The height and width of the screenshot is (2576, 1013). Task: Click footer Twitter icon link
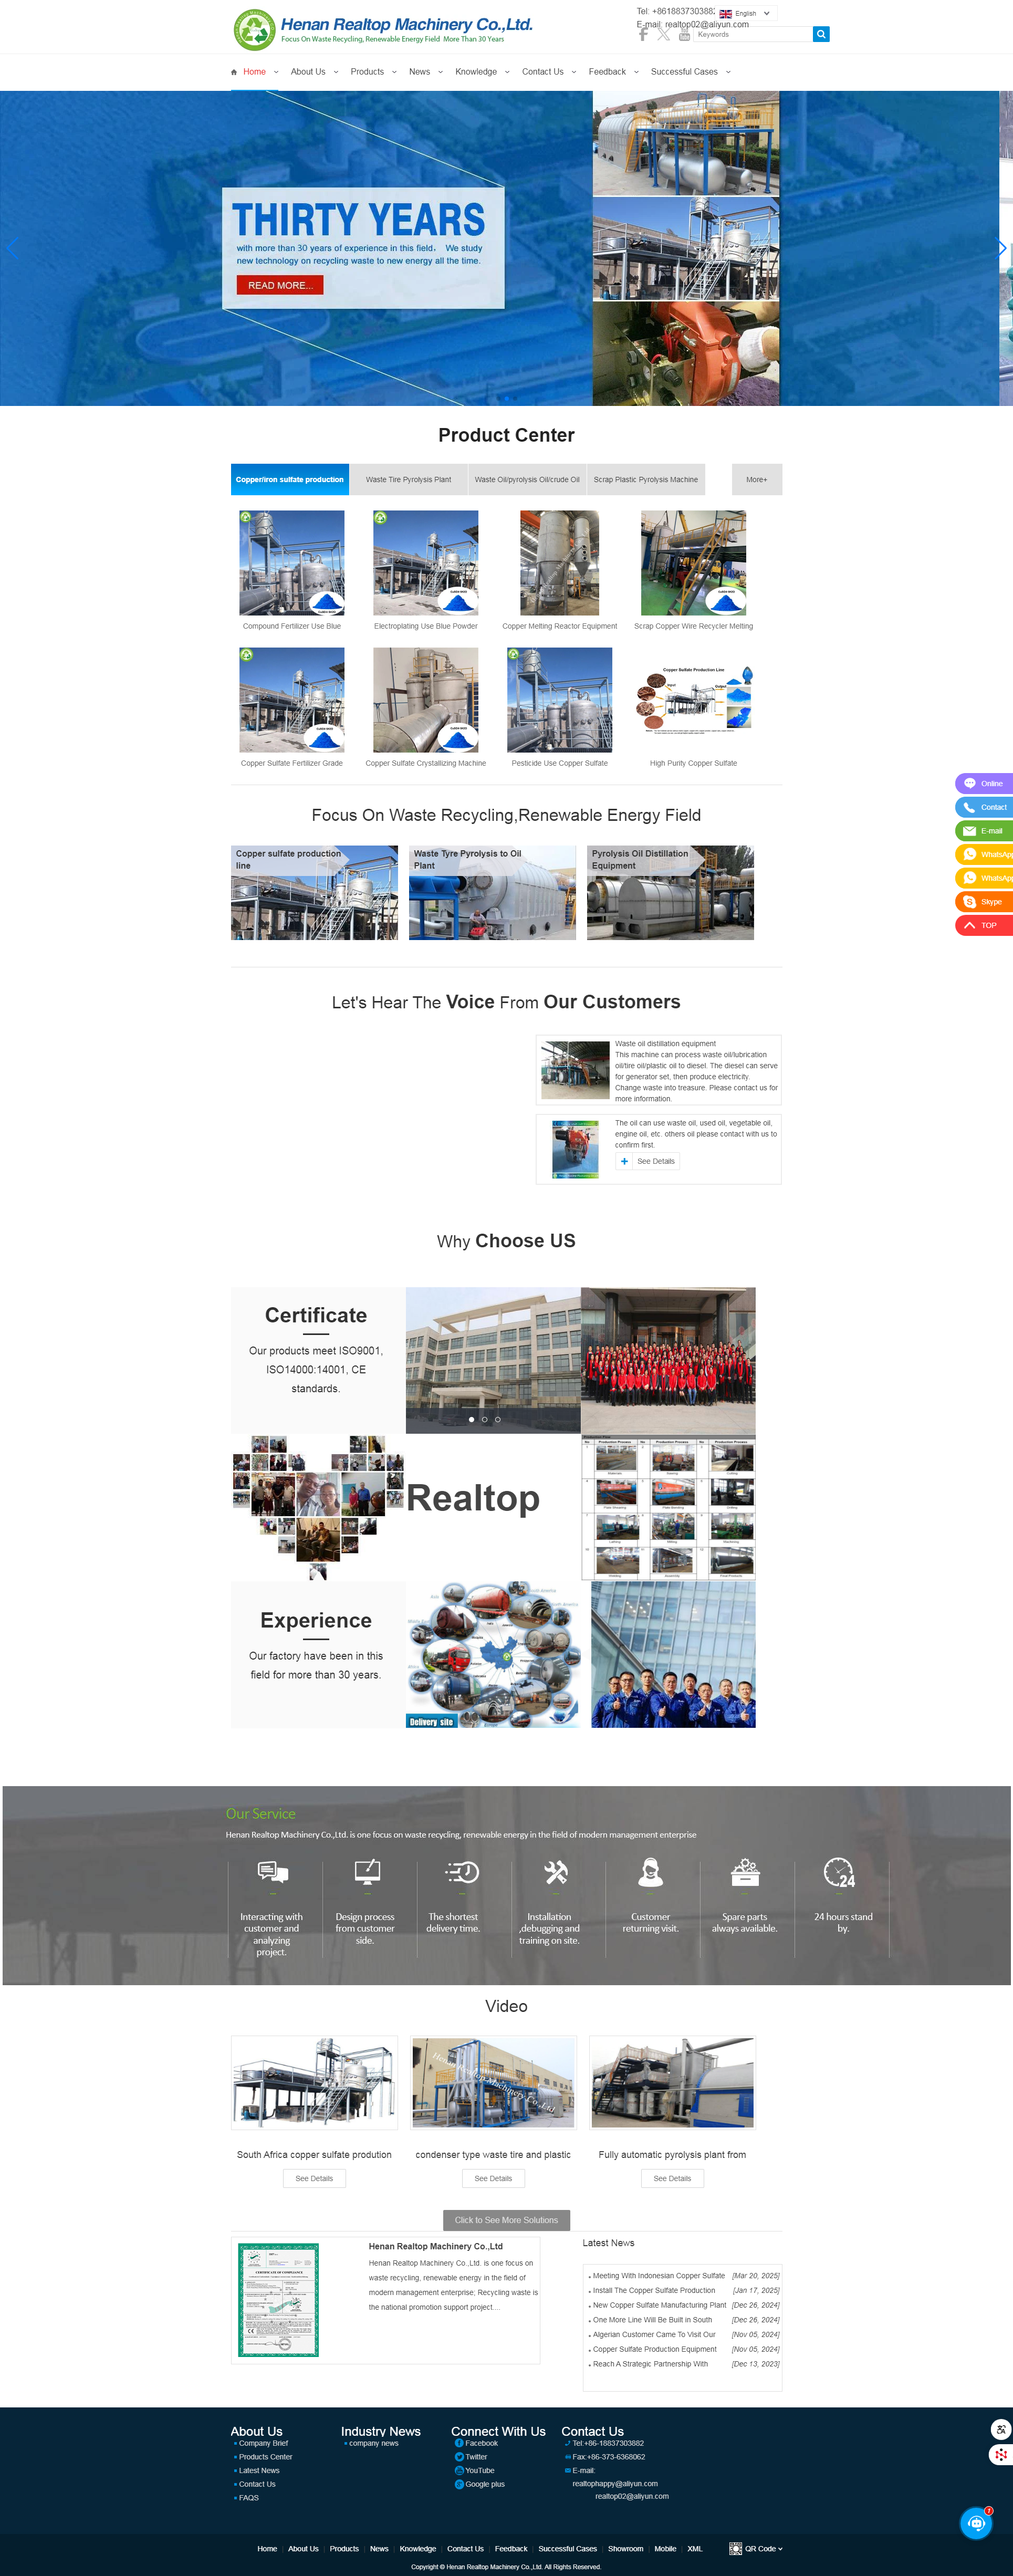pos(459,2457)
